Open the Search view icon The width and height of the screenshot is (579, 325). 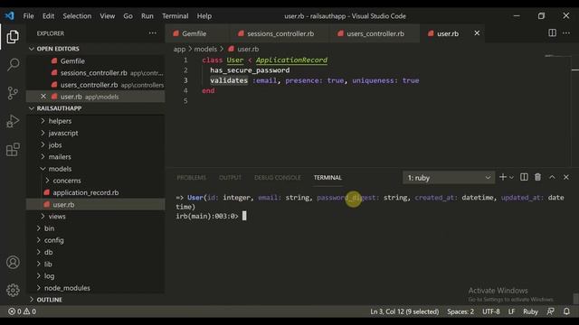(13, 64)
